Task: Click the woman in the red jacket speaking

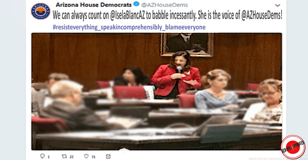Action: point(176,75)
